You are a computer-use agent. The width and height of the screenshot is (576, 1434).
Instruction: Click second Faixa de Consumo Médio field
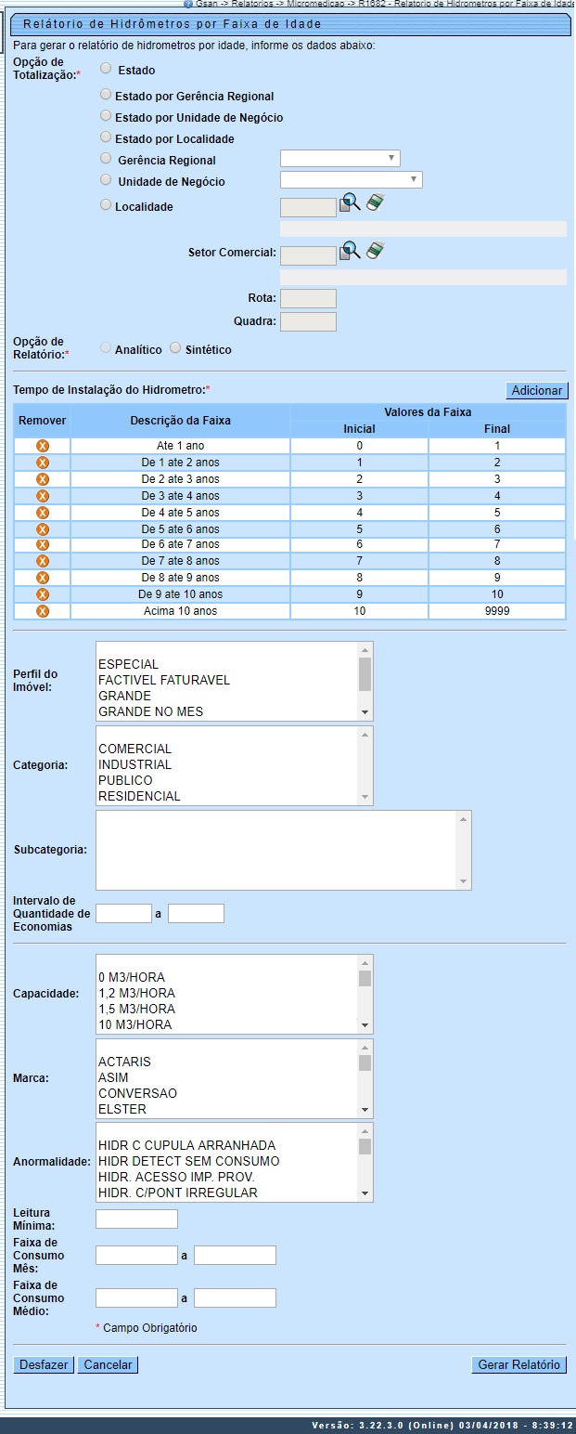pyautogui.click(x=235, y=1298)
